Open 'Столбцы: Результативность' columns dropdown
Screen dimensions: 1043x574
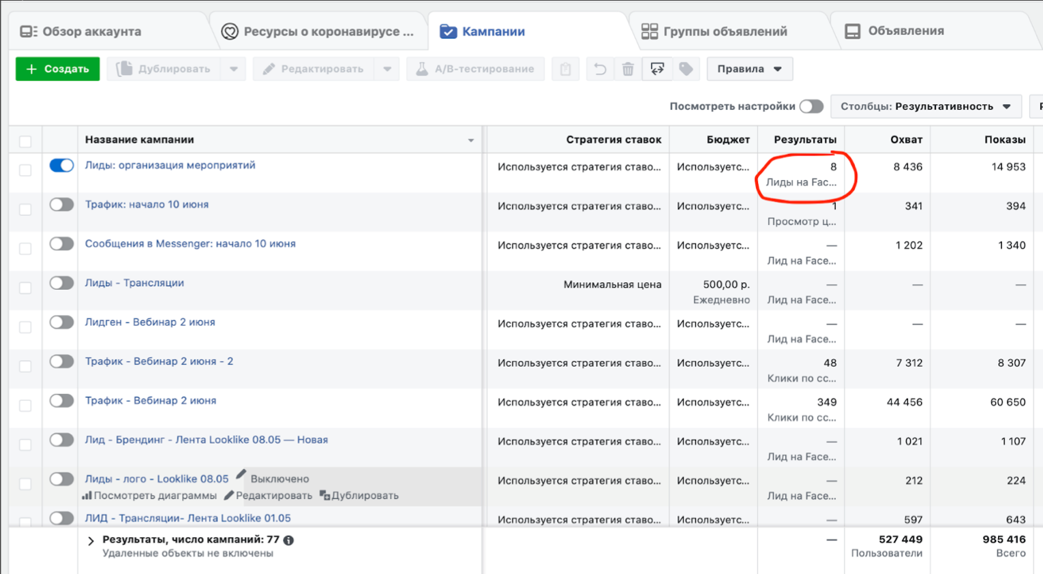pyautogui.click(x=925, y=106)
